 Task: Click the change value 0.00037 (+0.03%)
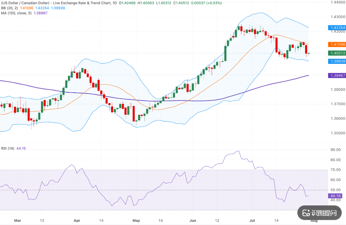pos(206,3)
